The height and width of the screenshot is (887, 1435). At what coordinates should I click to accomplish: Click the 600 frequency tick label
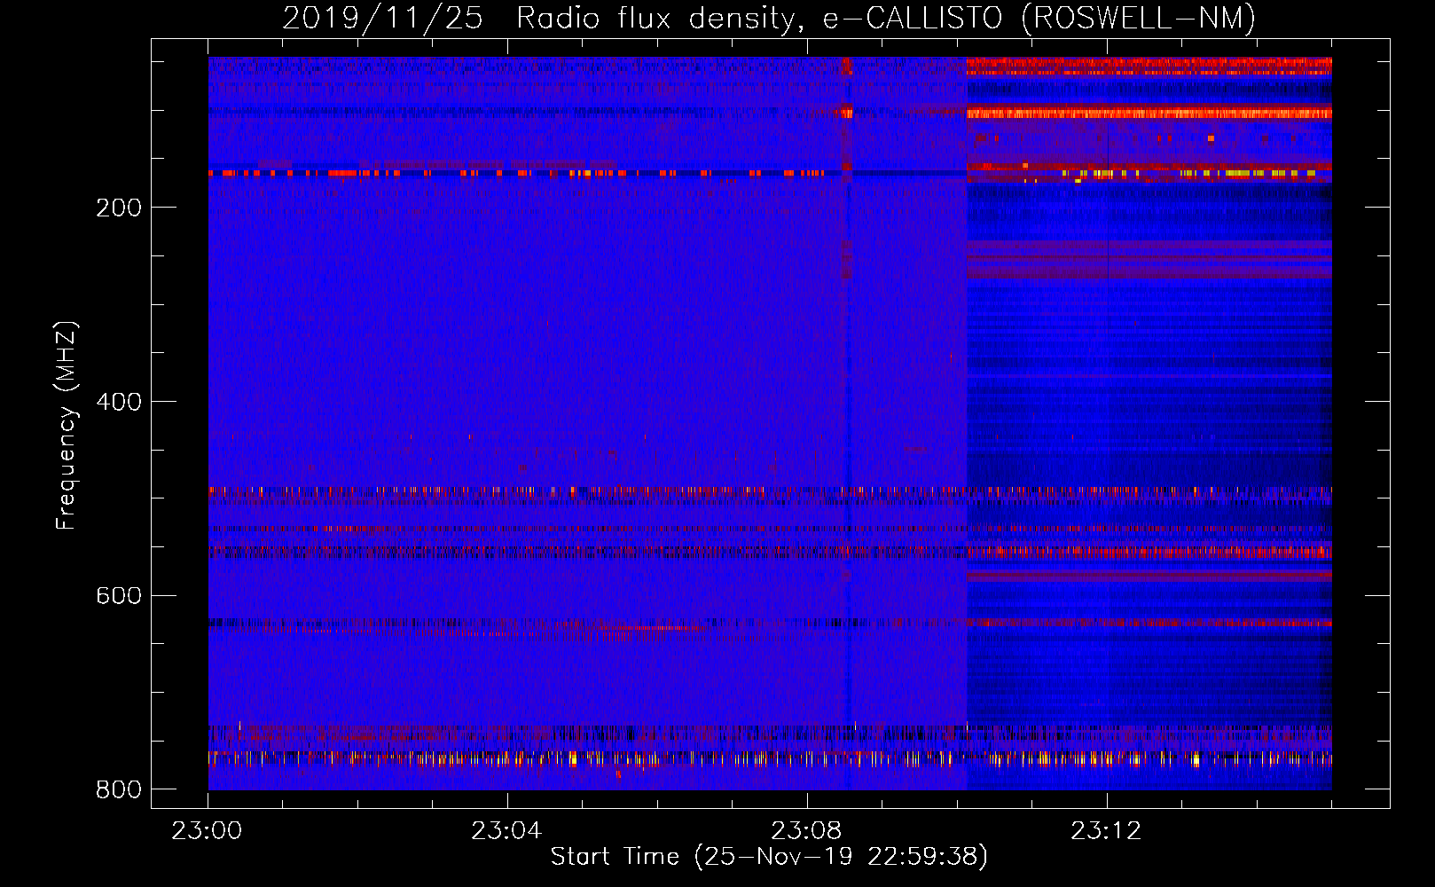pyautogui.click(x=119, y=595)
